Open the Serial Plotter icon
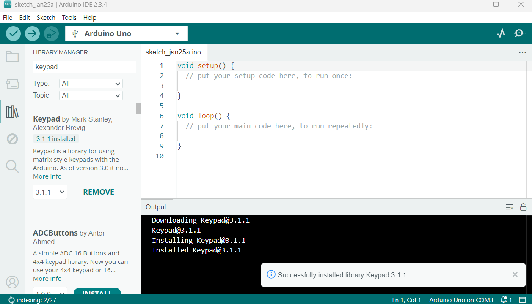The image size is (532, 304). point(501,33)
